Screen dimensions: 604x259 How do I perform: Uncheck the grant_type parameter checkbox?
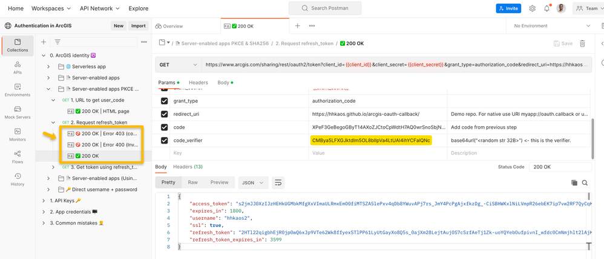point(164,101)
